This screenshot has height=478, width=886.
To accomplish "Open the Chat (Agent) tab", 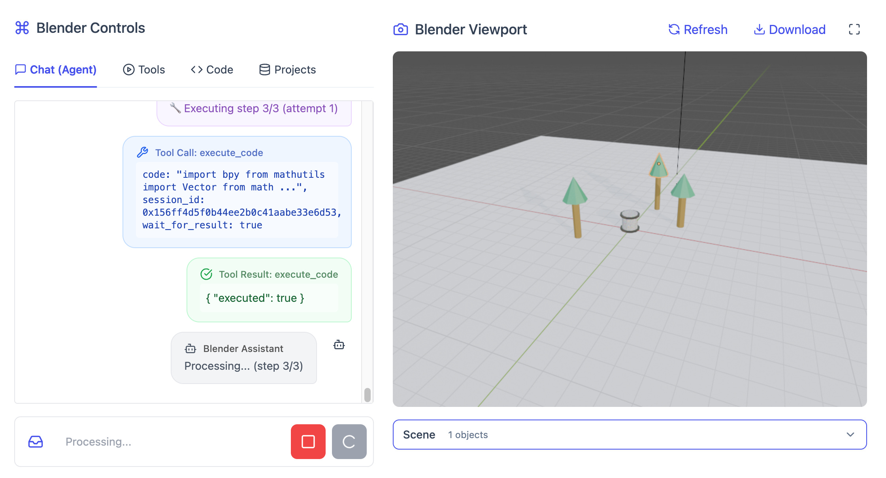I will pos(56,70).
